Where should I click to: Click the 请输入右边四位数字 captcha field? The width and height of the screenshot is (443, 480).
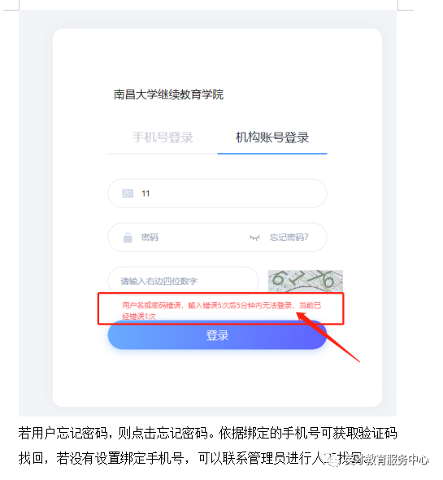click(x=183, y=281)
